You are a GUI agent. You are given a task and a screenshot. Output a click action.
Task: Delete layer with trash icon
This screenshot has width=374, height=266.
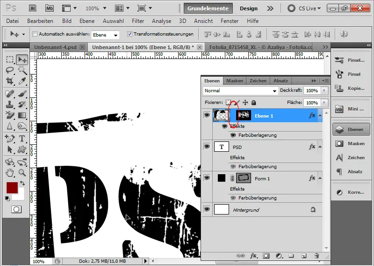click(316, 256)
